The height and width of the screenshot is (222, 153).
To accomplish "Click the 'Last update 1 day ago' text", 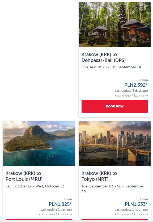I will pyautogui.click(x=56, y=210).
